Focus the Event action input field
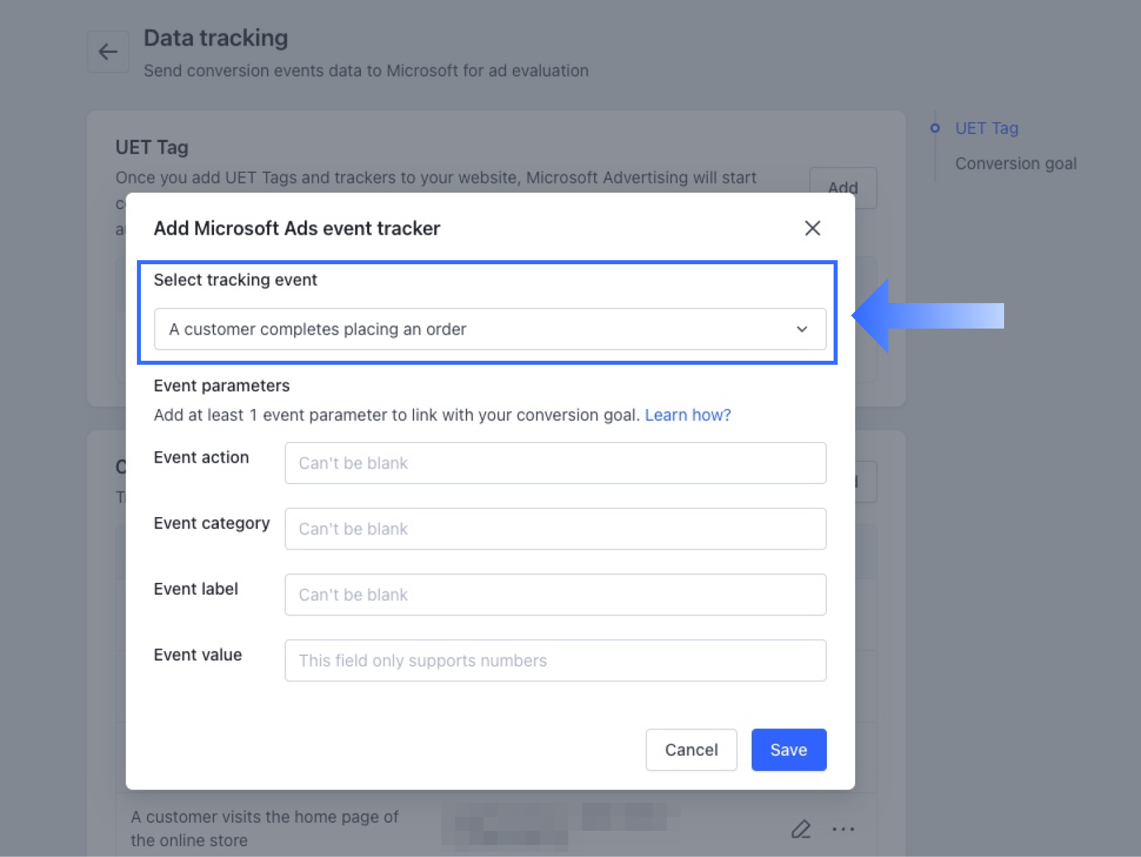The height and width of the screenshot is (857, 1141). tap(555, 463)
